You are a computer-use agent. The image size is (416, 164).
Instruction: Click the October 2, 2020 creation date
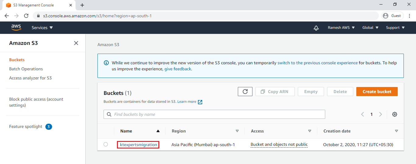click(358, 145)
